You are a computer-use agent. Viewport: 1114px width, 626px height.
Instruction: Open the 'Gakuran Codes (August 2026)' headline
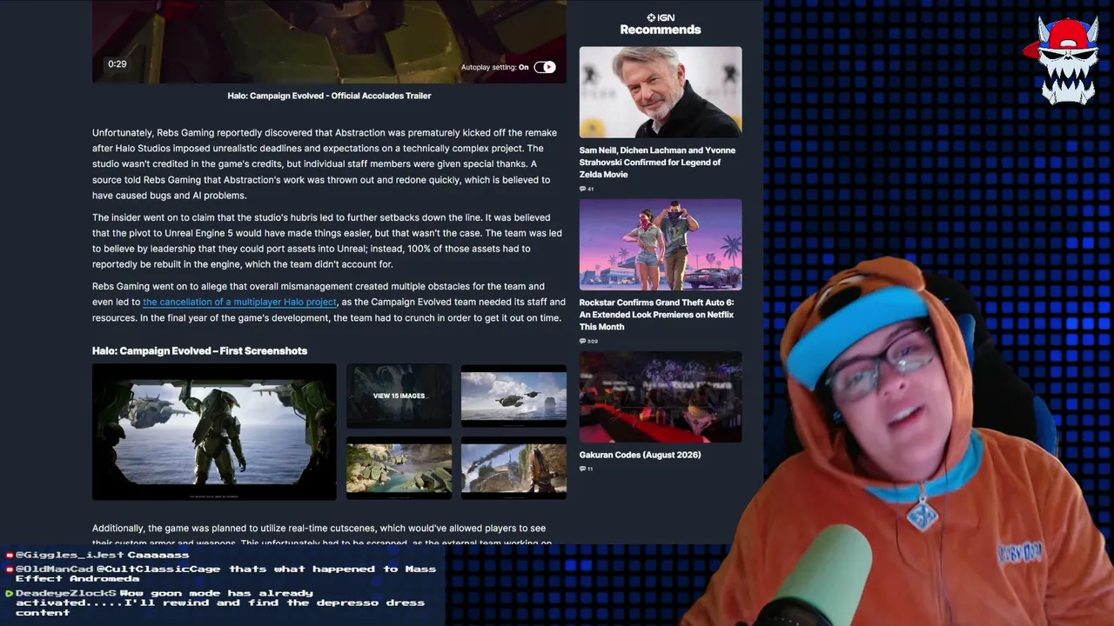(640, 455)
